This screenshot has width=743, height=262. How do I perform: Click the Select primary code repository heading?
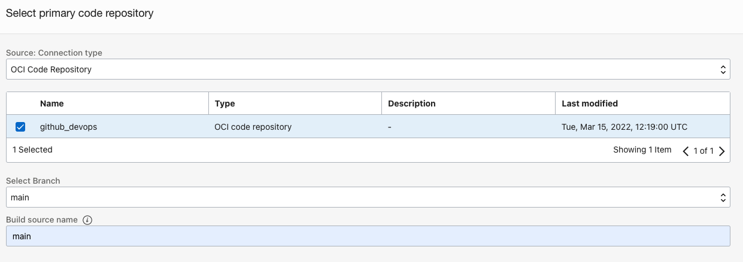[80, 13]
